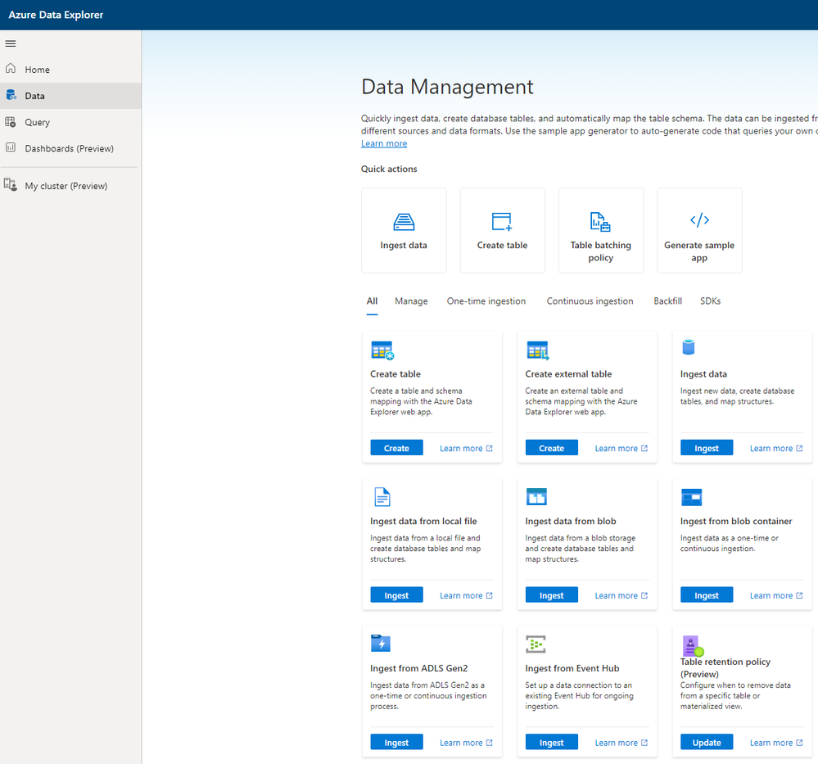Screen dimensions: 818x764
Task: Click the Create external table card icon
Action: pyautogui.click(x=538, y=350)
